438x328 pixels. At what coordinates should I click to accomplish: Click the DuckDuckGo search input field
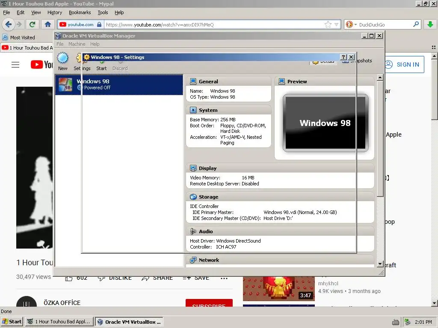(385, 24)
